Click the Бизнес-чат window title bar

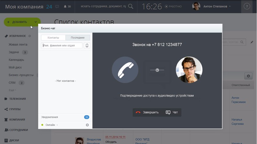coord(130,28)
